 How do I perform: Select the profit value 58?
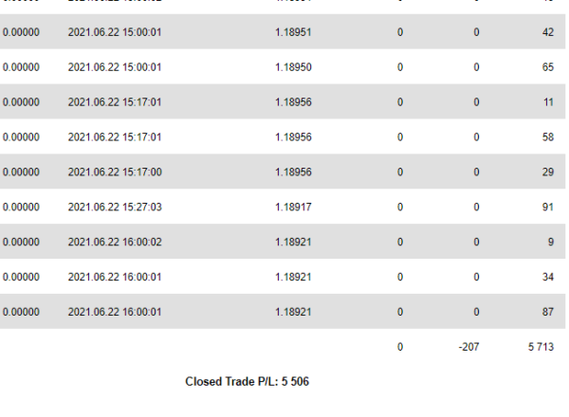(x=548, y=137)
